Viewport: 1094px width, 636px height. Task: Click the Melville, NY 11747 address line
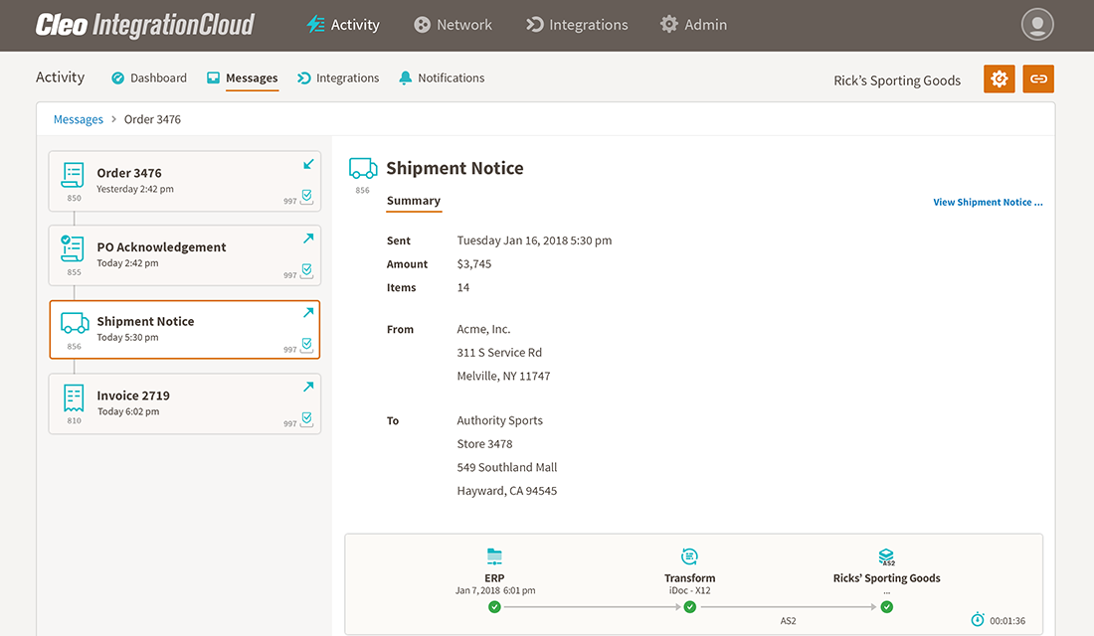(x=504, y=376)
